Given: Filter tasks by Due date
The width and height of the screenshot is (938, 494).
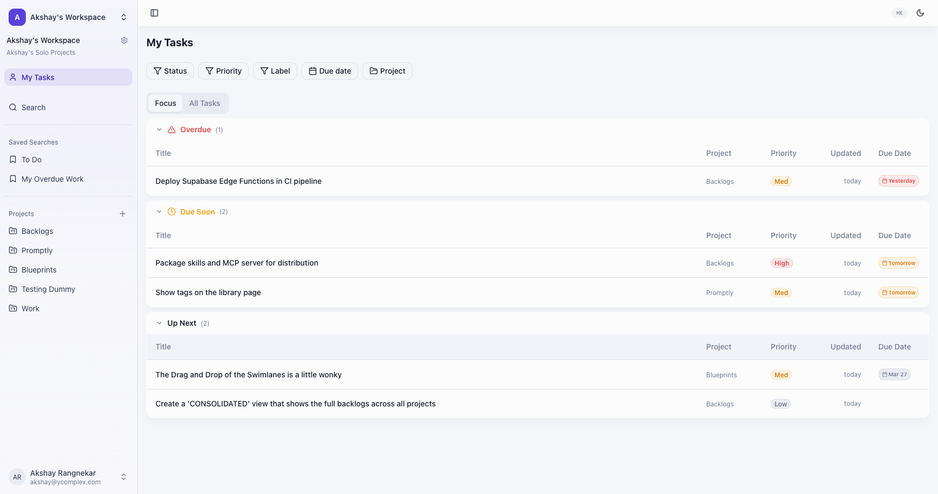Looking at the screenshot, I should click(x=330, y=71).
